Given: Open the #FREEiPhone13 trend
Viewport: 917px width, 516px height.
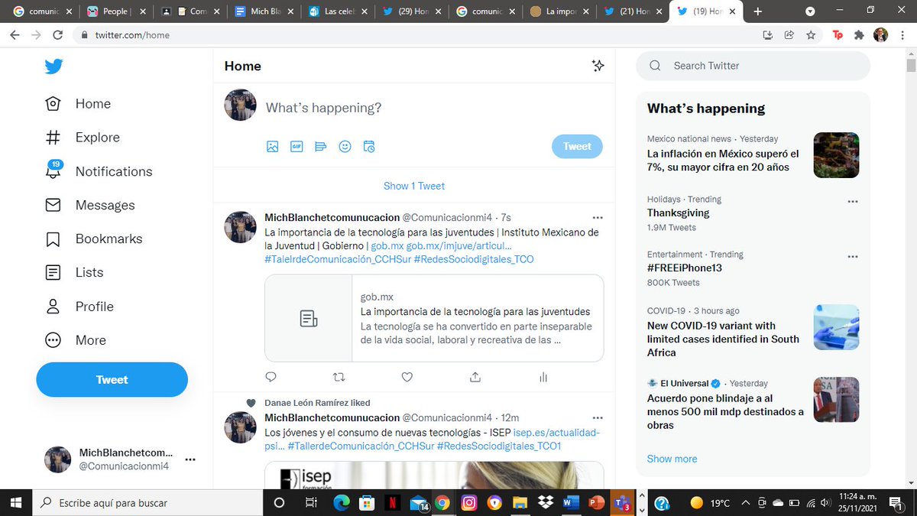Looking at the screenshot, I should 753,268.
